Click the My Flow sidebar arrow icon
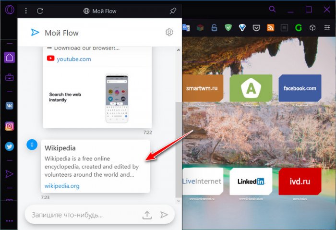Image resolution: width=336 pixels, height=230 pixels. (9, 174)
